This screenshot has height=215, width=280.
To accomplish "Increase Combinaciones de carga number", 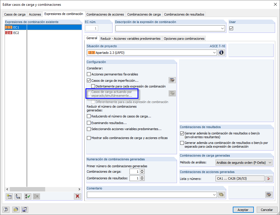I will pyautogui.click(x=142, y=170).
